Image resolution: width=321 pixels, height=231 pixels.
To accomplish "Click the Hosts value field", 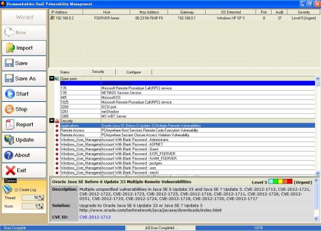I will 30,206.
